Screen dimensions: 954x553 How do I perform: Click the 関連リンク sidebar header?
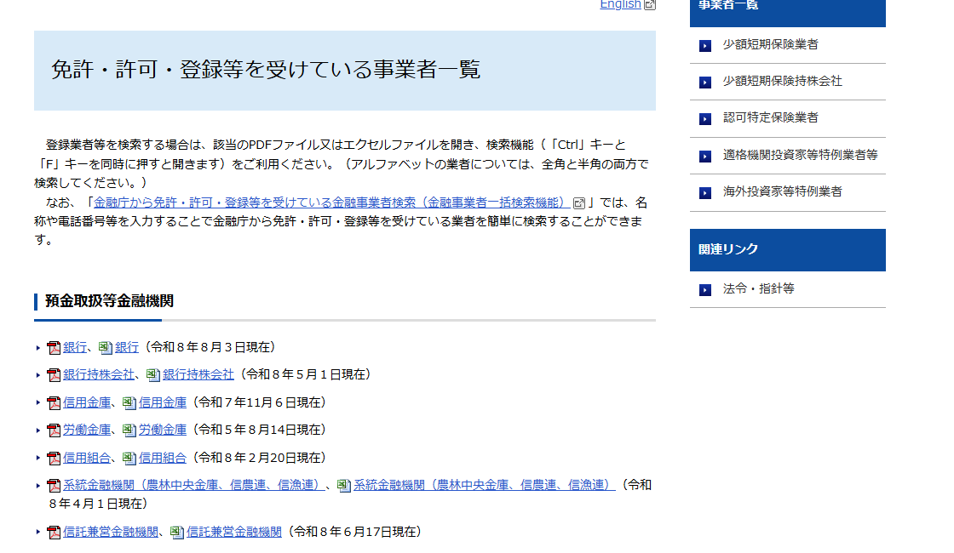(x=788, y=250)
